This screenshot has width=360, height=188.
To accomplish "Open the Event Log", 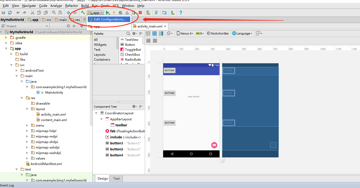I will 7,185.
